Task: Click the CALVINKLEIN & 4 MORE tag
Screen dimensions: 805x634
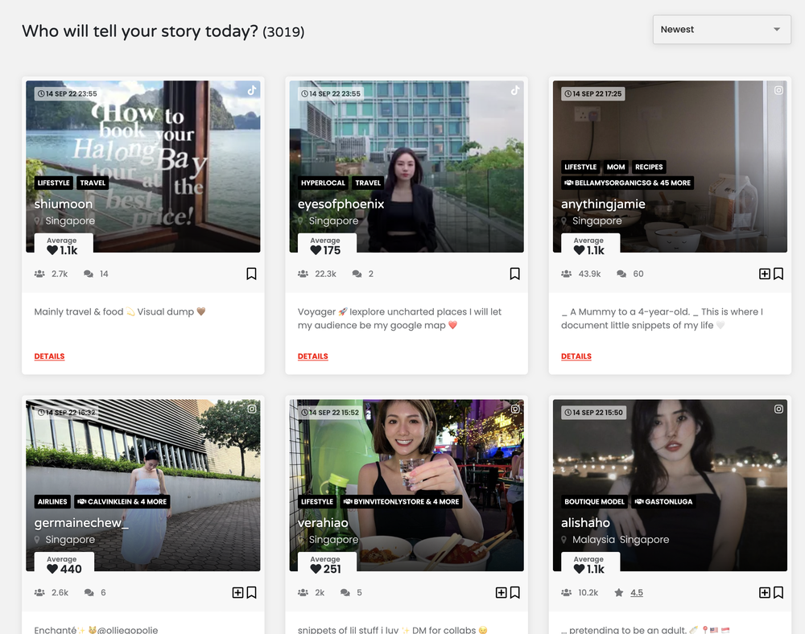Action: [122, 502]
